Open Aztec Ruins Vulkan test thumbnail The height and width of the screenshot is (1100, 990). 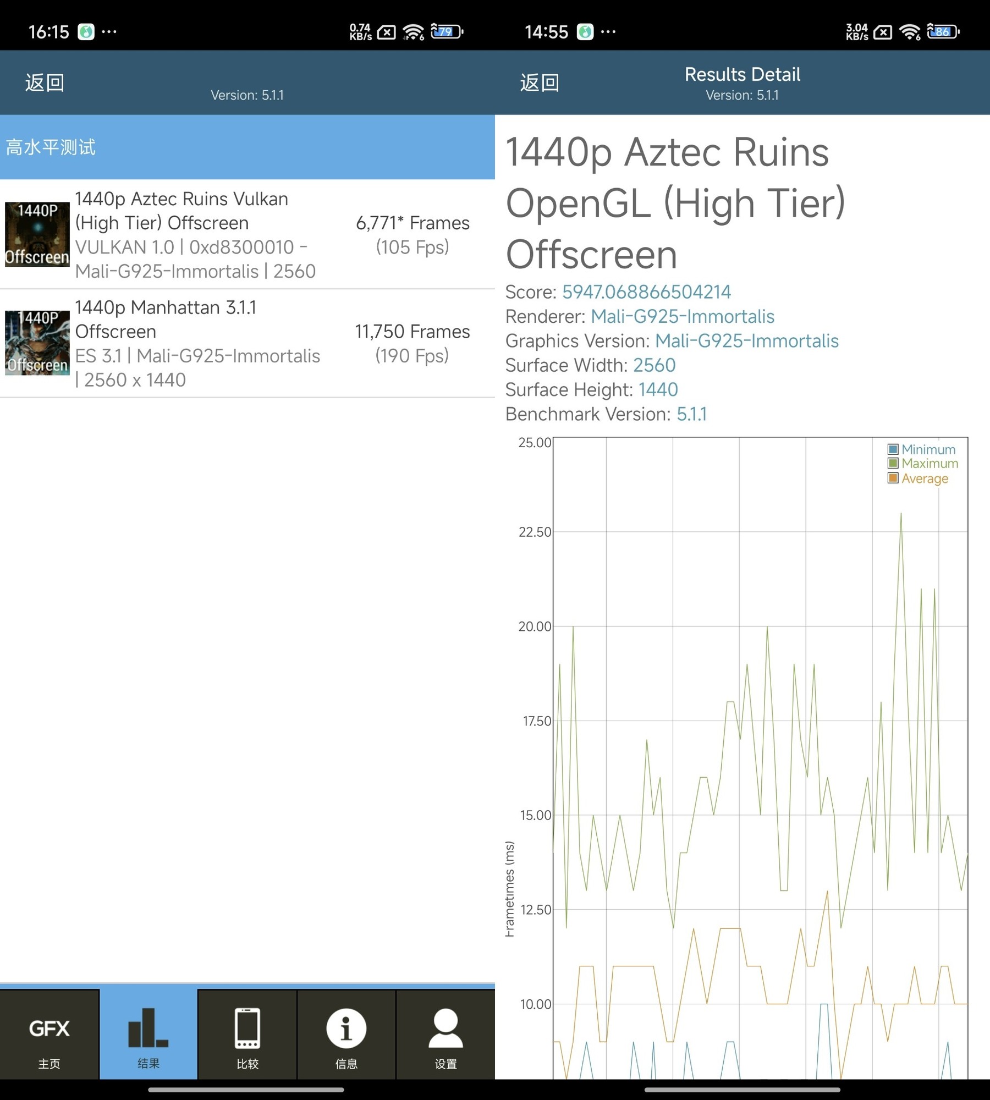[x=37, y=234]
